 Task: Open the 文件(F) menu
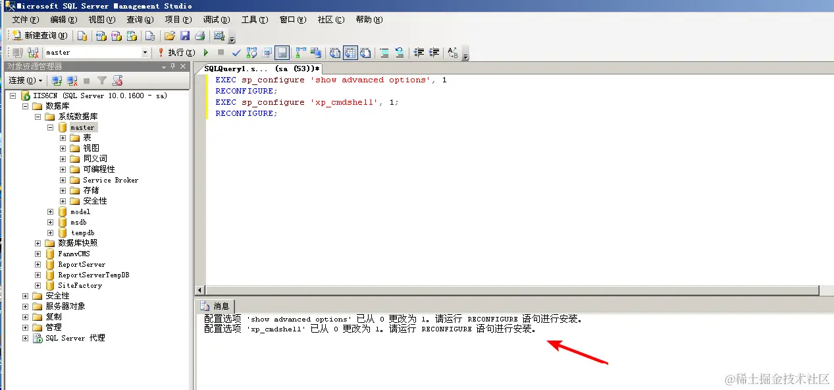pyautogui.click(x=26, y=20)
